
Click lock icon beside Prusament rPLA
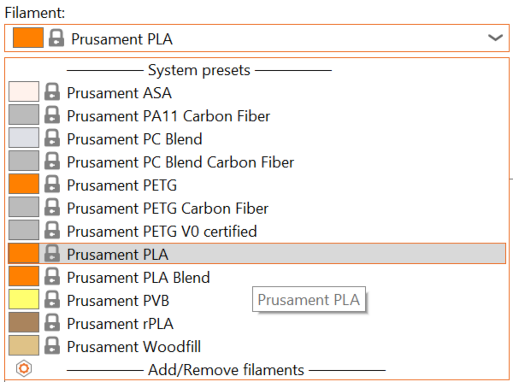click(x=52, y=323)
